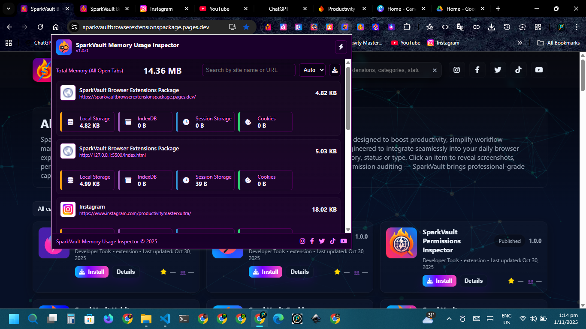Expand the hidden bookmarks overflow chevron
586x329 pixels.
(x=520, y=43)
